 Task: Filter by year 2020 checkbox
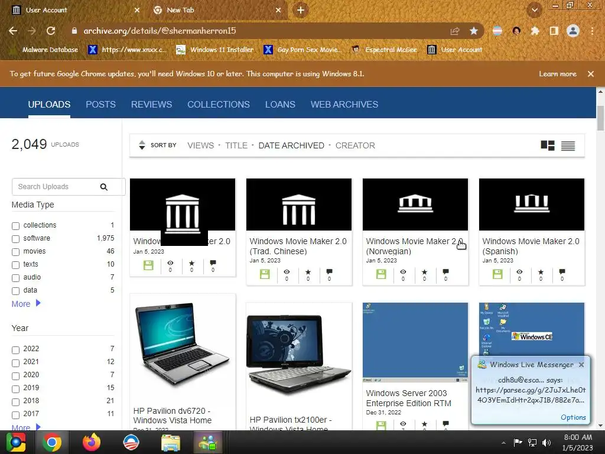15,376
